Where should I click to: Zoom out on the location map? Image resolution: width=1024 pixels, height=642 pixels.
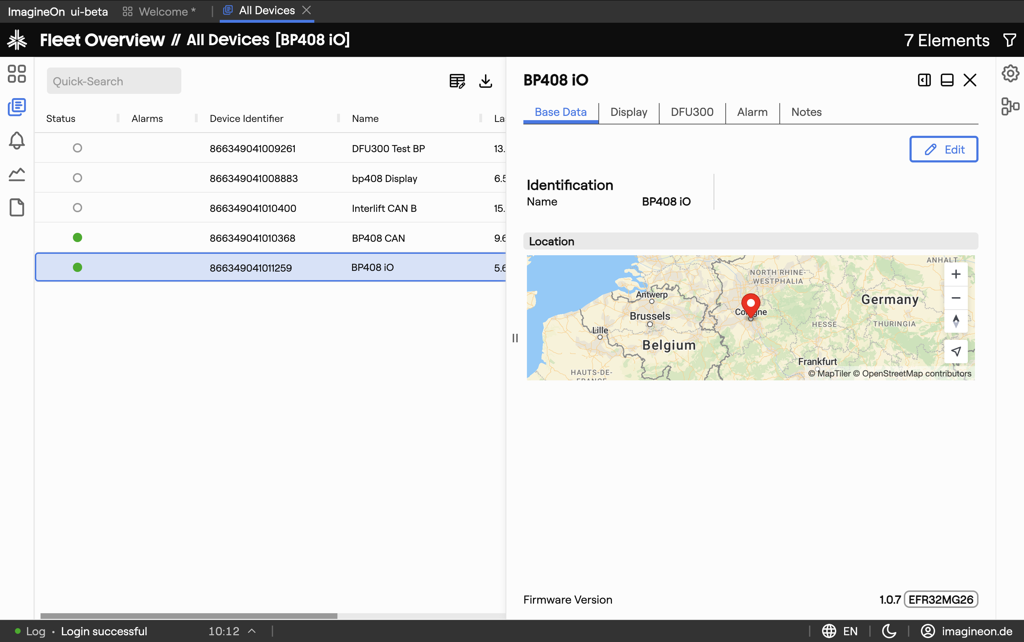tap(956, 298)
